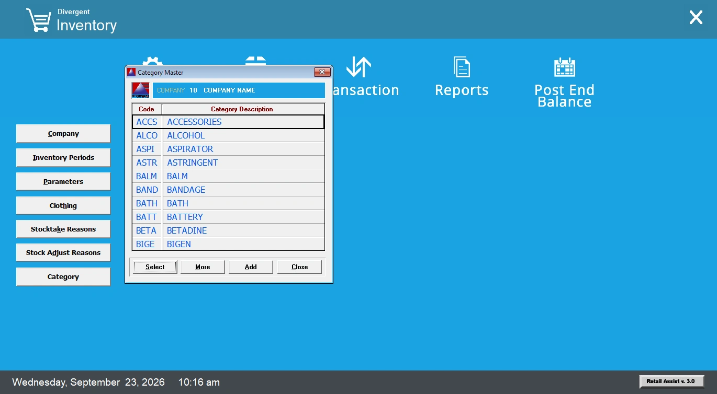The image size is (717, 394).
Task: Click the Category sidebar button
Action: 63,277
